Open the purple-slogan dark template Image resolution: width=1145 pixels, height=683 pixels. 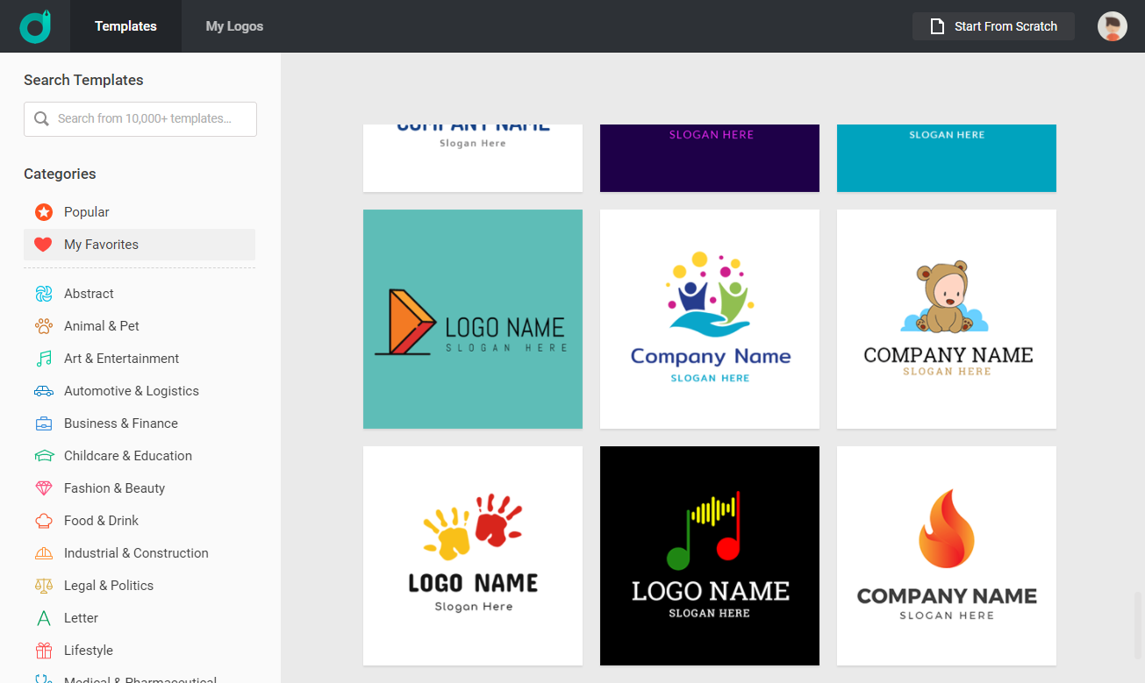point(710,158)
